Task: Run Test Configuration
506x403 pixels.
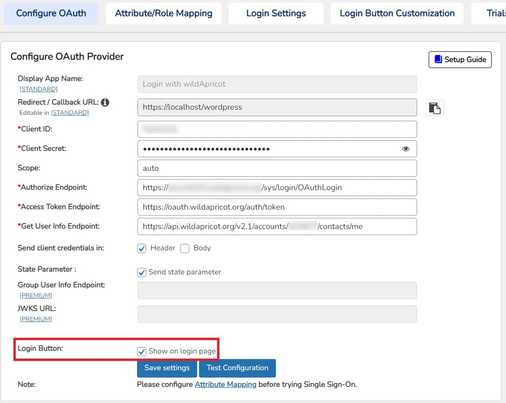Action: (237, 368)
